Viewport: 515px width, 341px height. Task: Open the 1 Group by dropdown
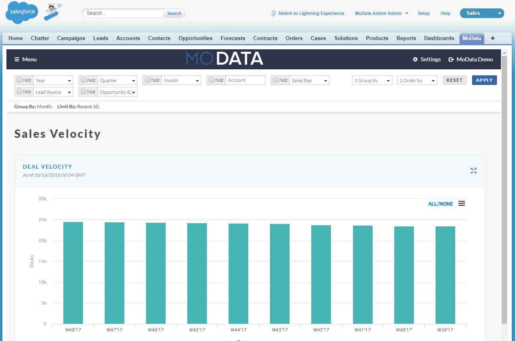point(372,81)
